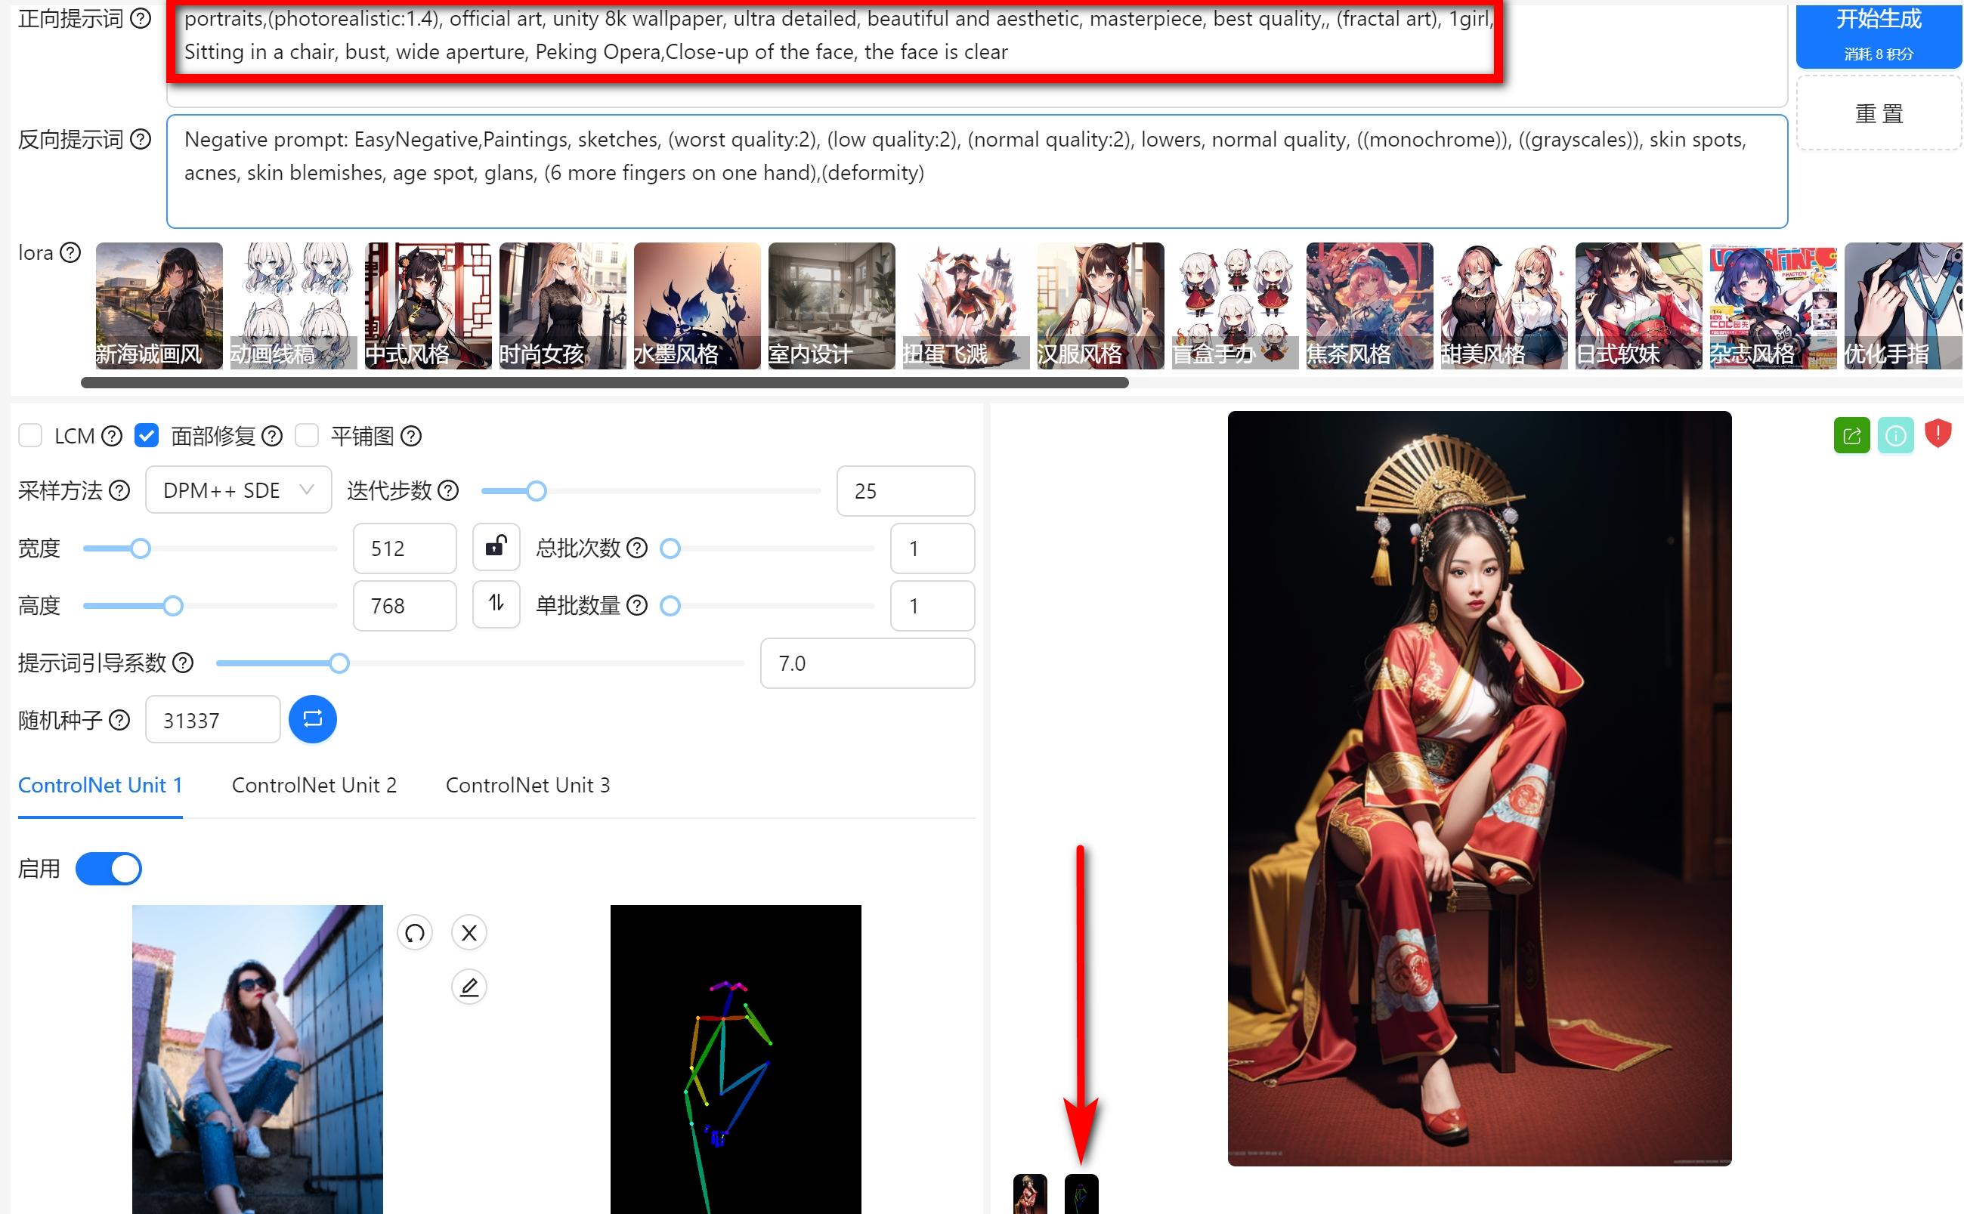This screenshot has height=1214, width=1964.
Task: Select the 水墨风格 lora thumbnail
Action: [696, 306]
